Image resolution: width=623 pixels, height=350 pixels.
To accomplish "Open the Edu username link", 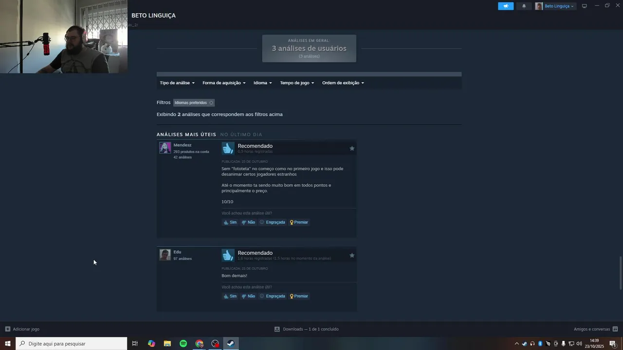I will (x=177, y=252).
